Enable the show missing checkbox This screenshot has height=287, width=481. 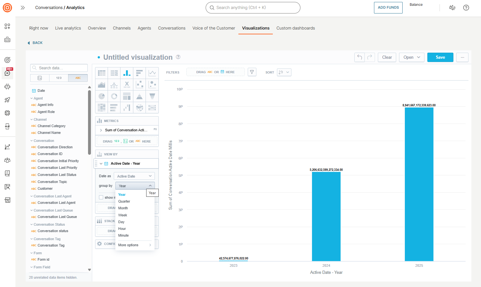click(x=101, y=197)
